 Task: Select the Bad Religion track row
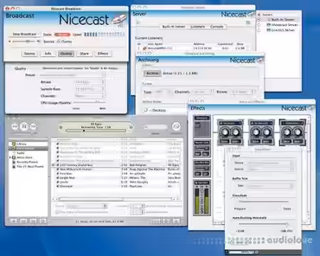pyautogui.click(x=117, y=165)
